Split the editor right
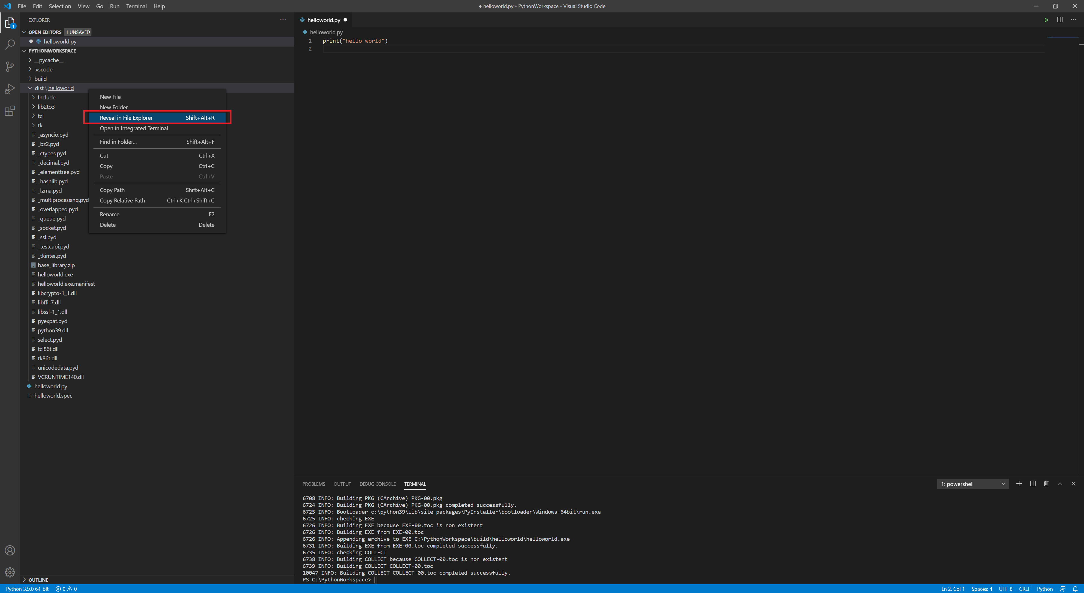 tap(1060, 20)
